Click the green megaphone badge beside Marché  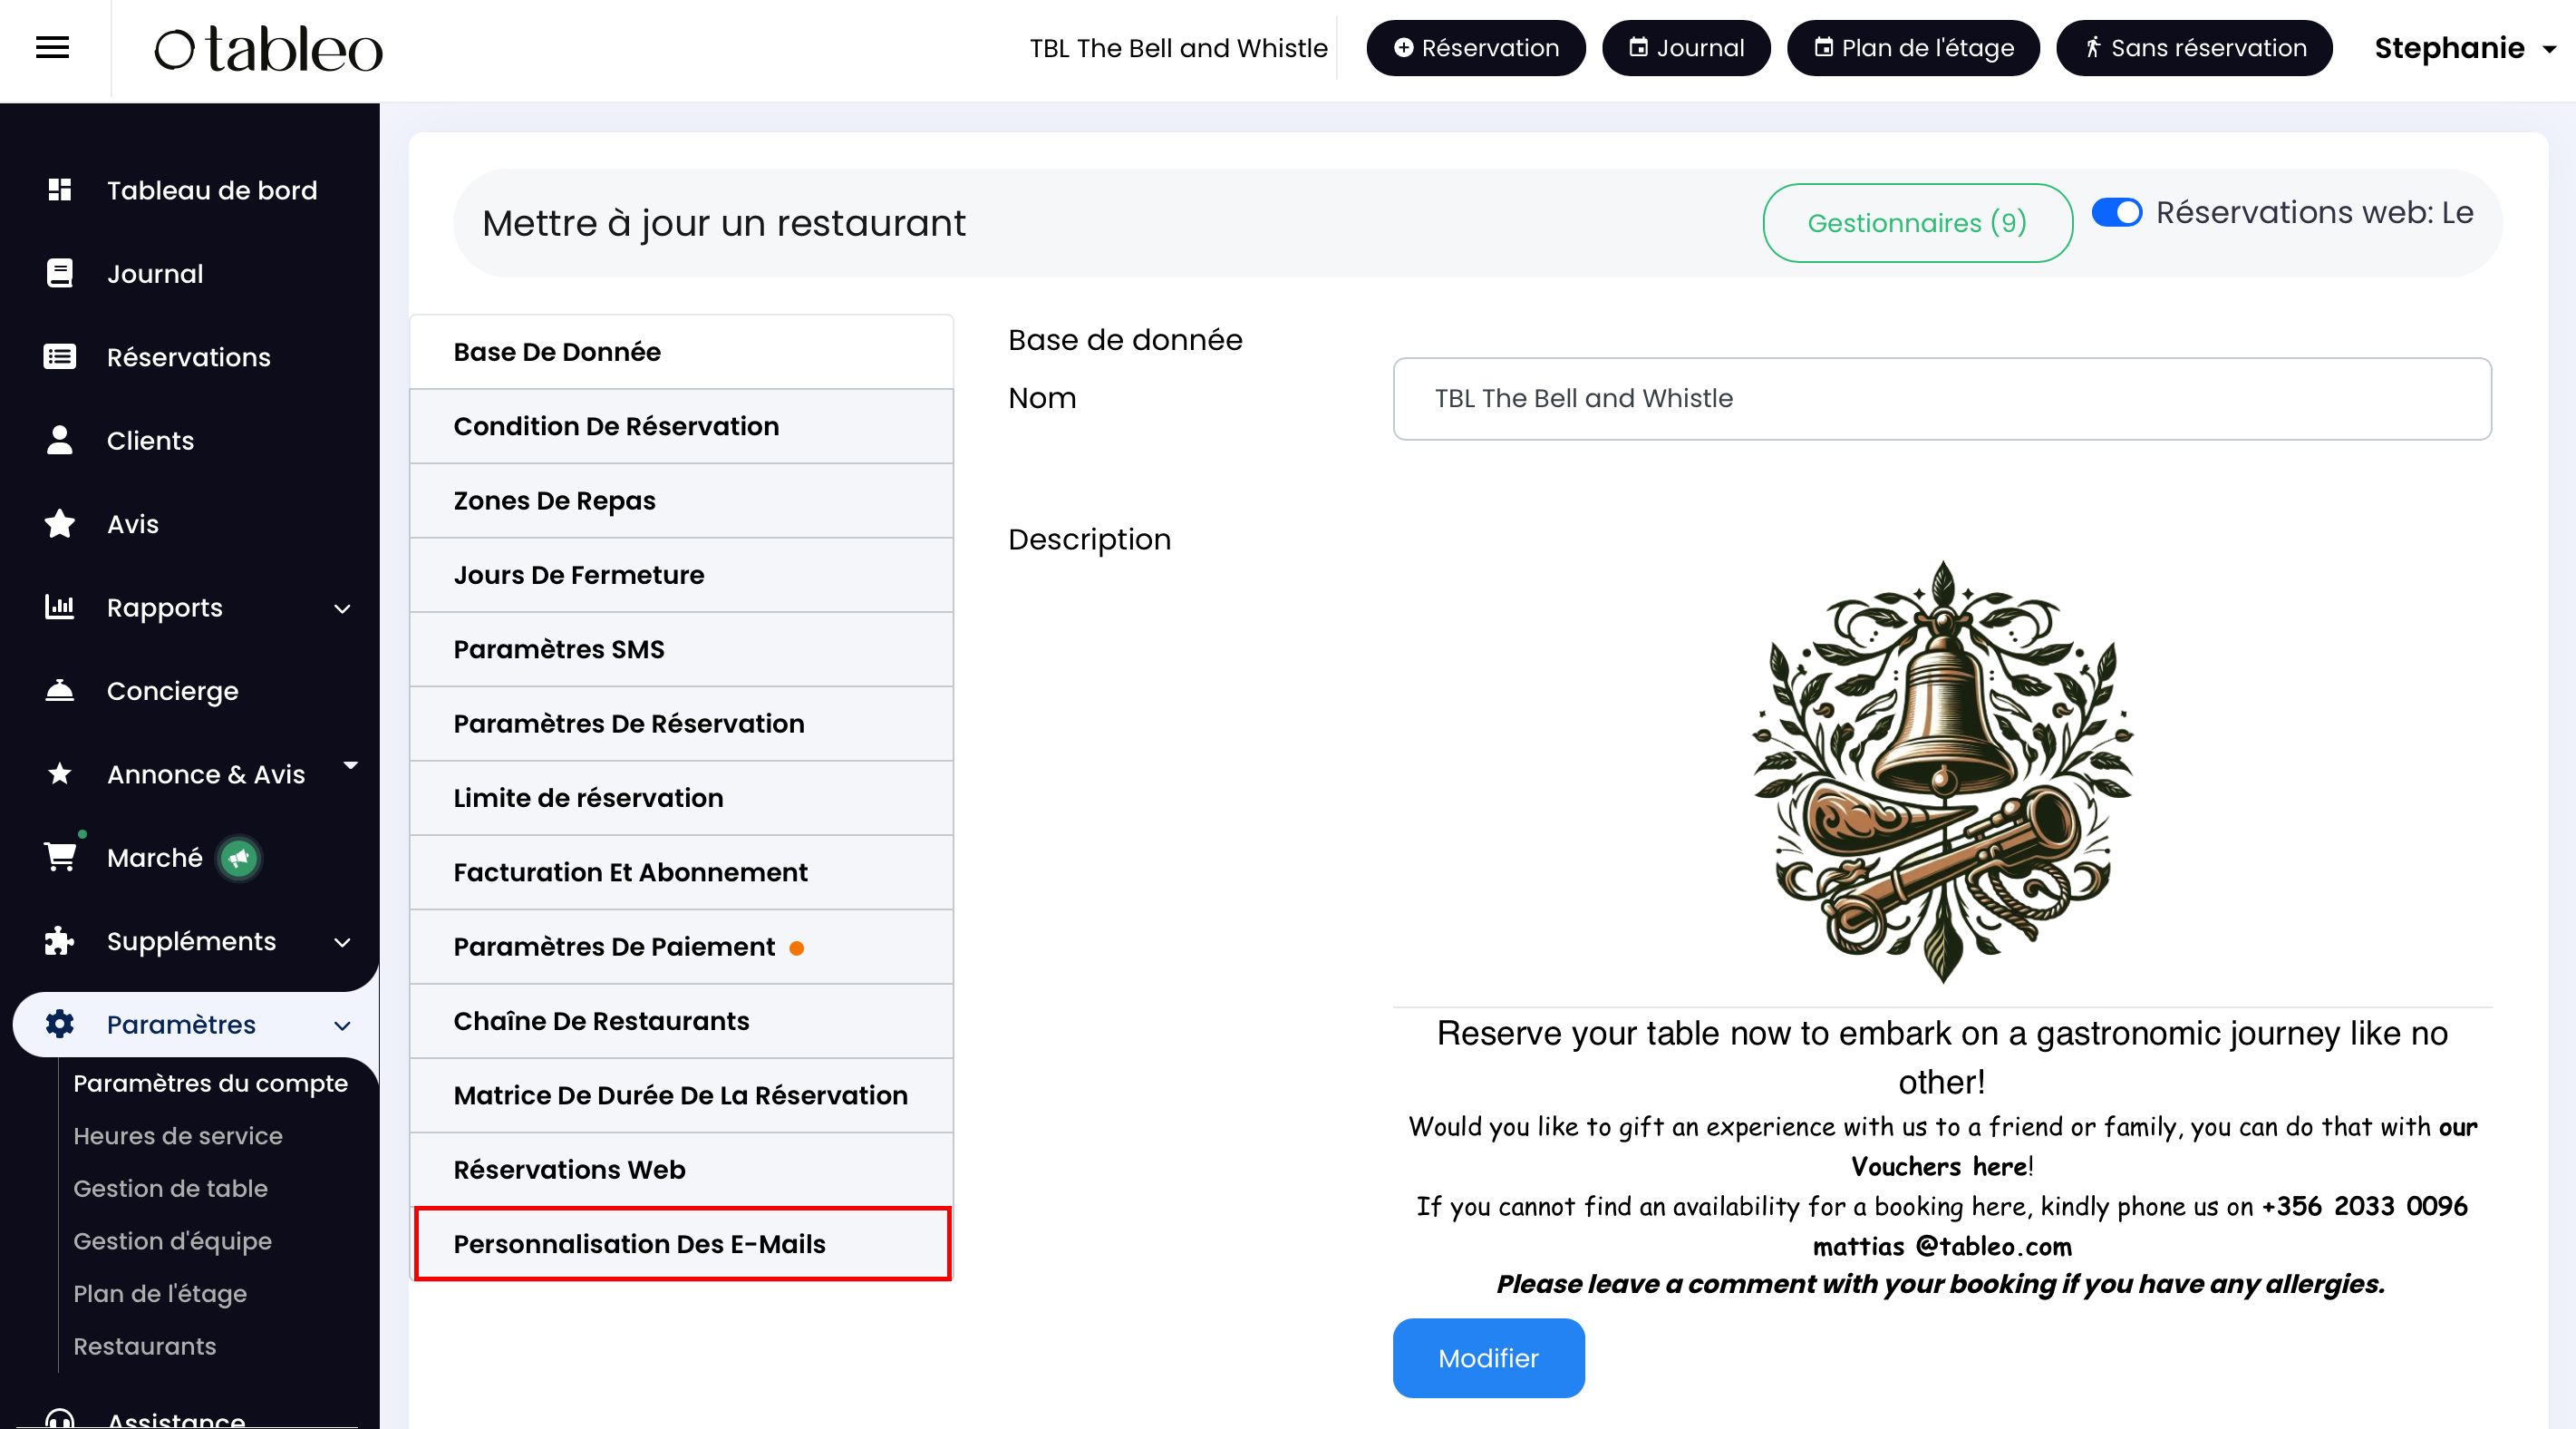point(239,858)
